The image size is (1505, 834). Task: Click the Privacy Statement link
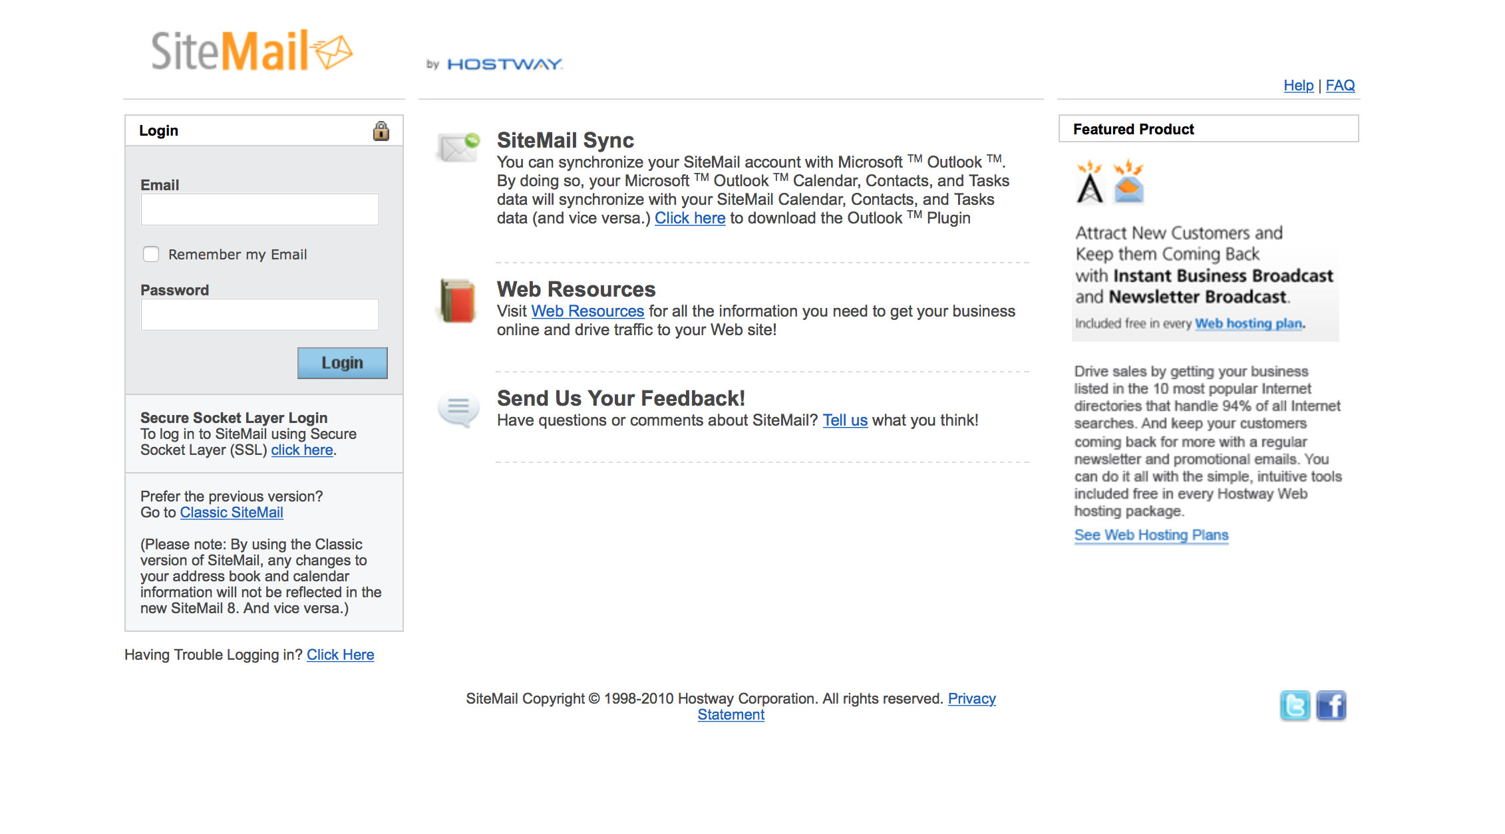click(x=971, y=699)
